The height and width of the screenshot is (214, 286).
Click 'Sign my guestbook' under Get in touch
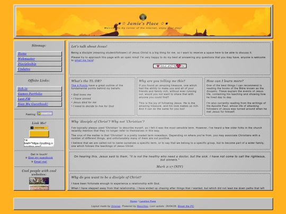[x=40, y=157]
